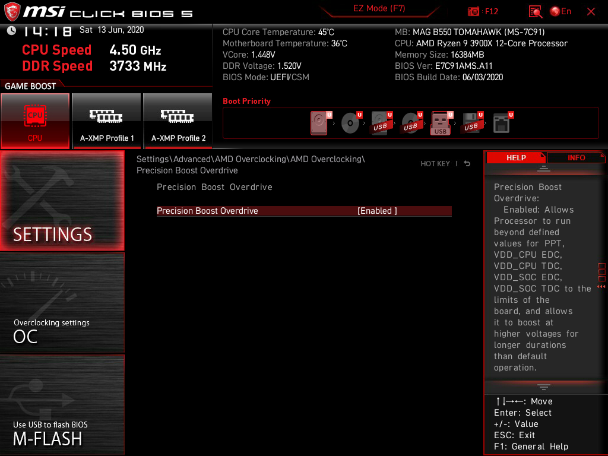Click the settings breadcrumb path text
The image size is (608, 456).
click(251, 165)
